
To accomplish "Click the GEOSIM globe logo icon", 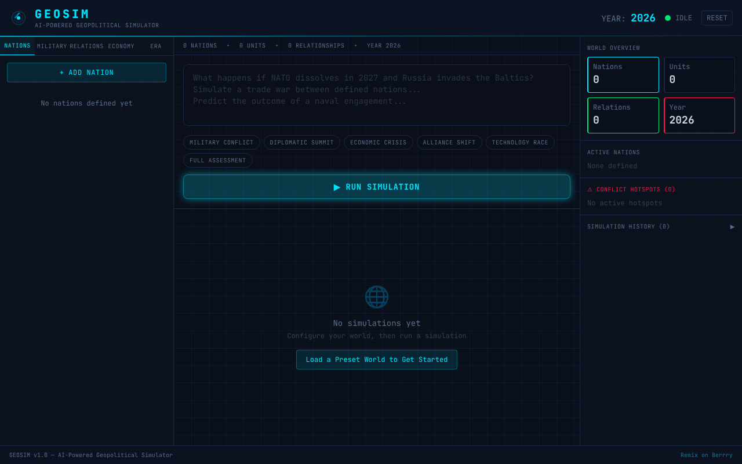I will 18,18.
